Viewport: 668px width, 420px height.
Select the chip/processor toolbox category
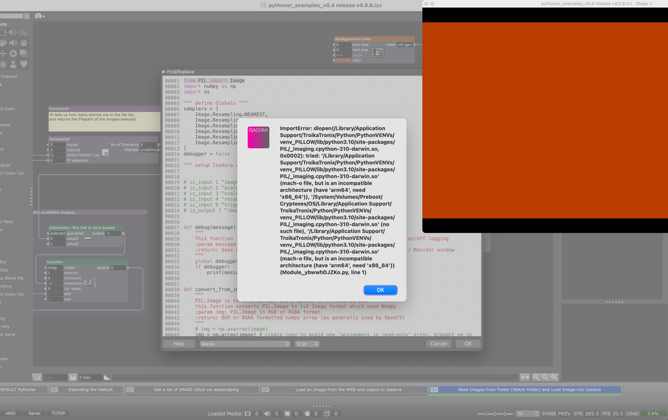[x=3, y=65]
